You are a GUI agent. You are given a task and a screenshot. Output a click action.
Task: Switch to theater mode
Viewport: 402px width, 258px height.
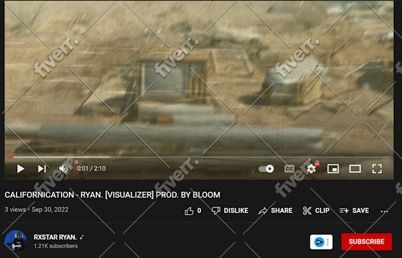tap(355, 169)
